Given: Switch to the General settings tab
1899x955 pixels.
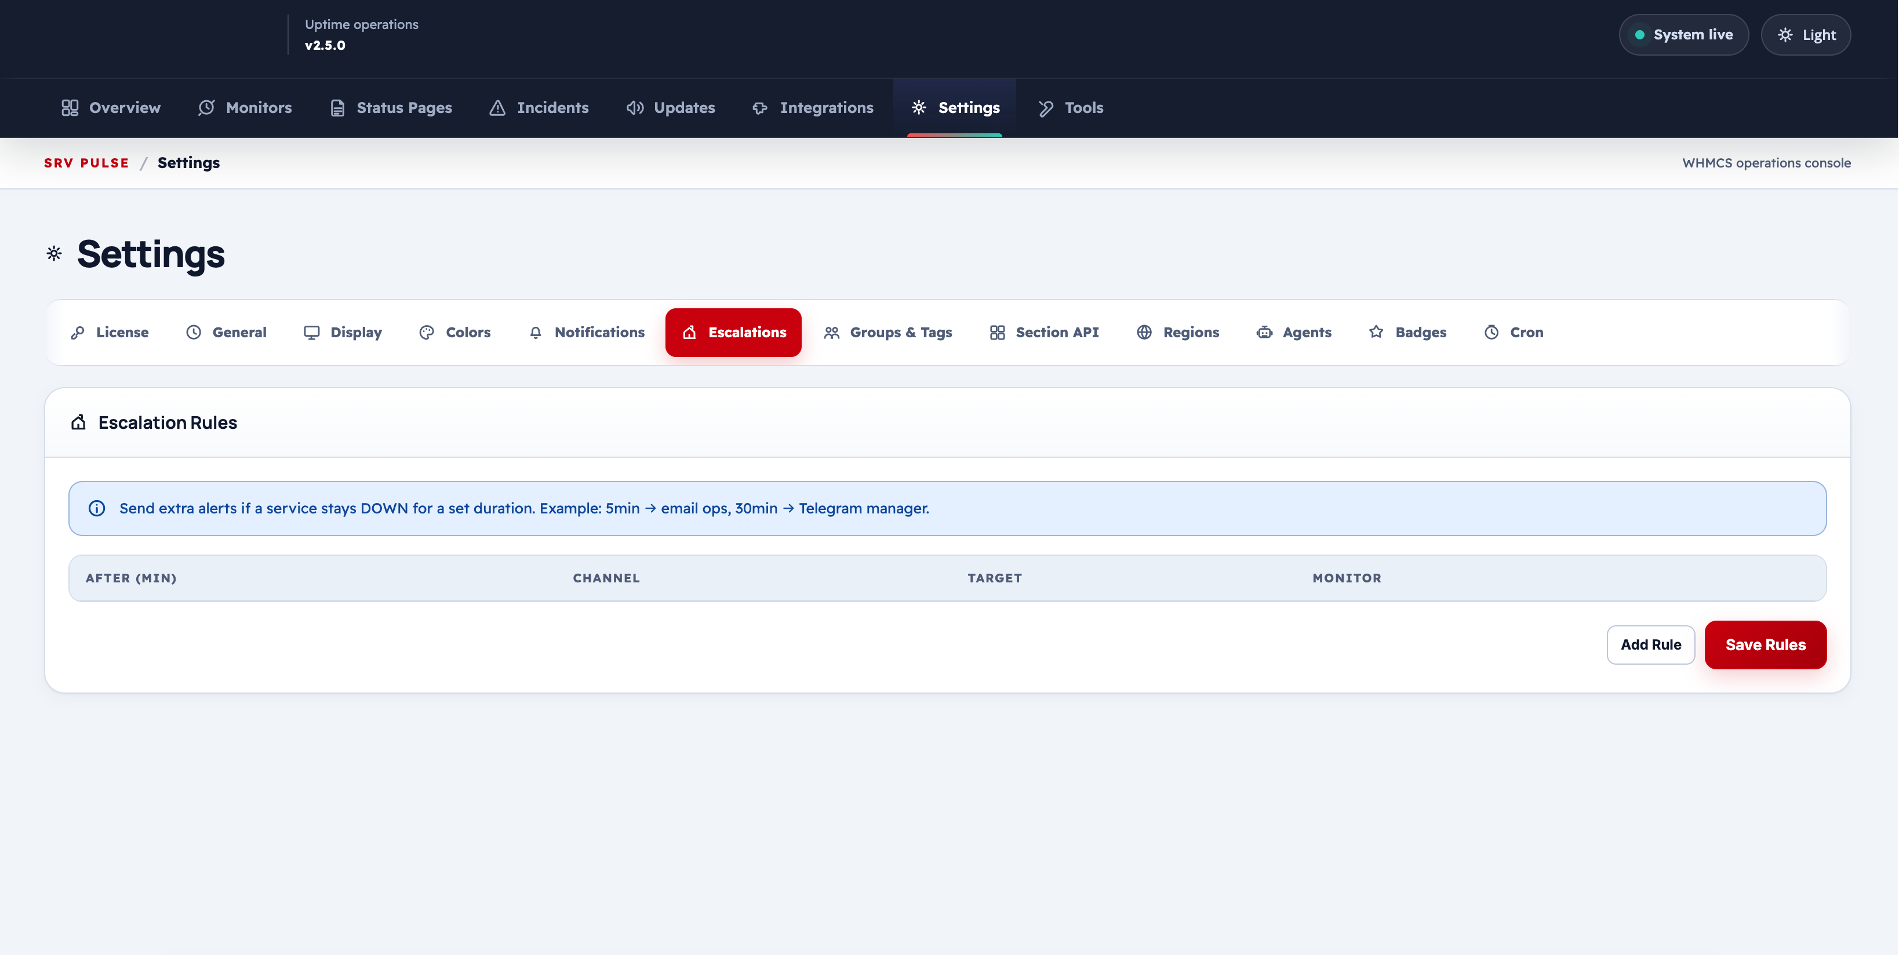Looking at the screenshot, I should pyautogui.click(x=226, y=332).
